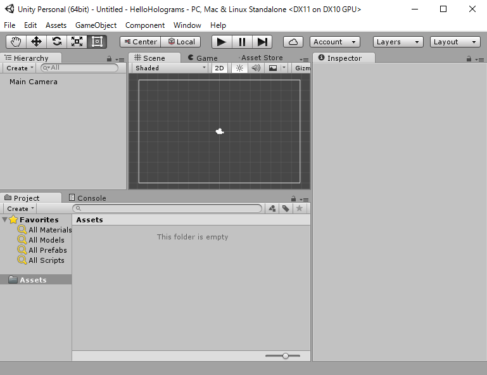Select All Prefabs favorite

[x=42, y=250]
